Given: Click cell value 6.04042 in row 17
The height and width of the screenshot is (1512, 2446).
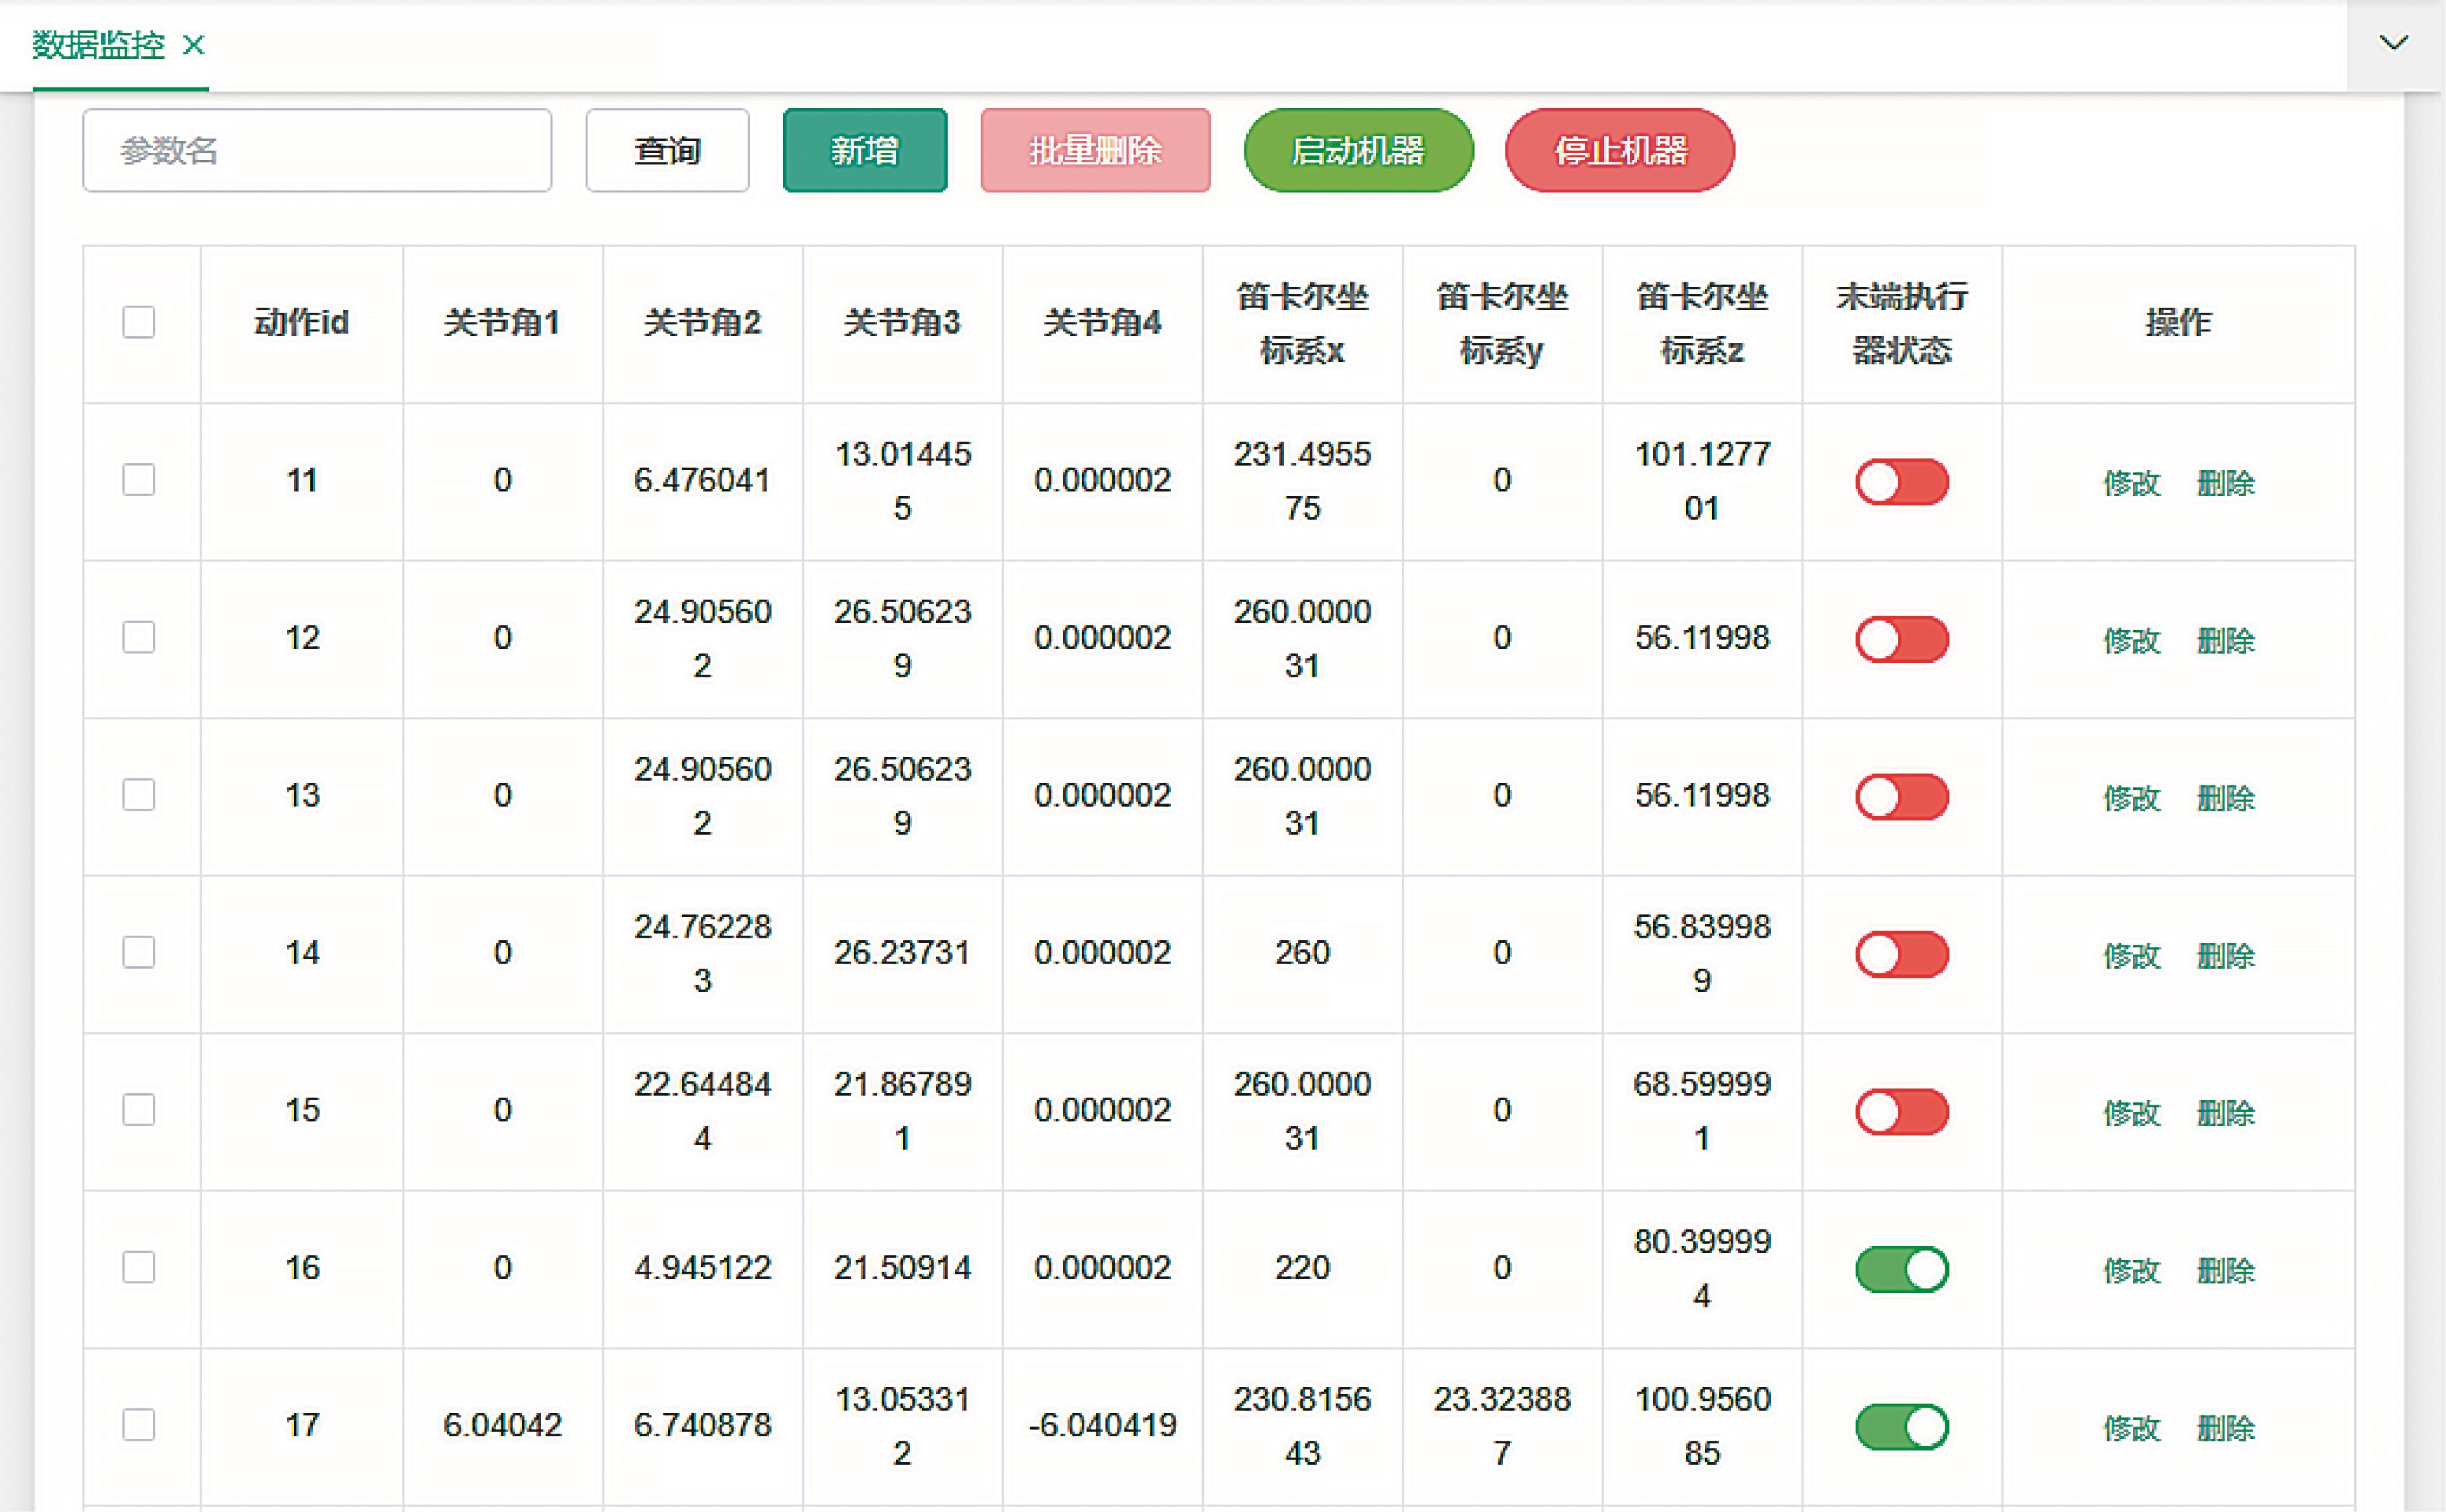Looking at the screenshot, I should pos(502,1425).
